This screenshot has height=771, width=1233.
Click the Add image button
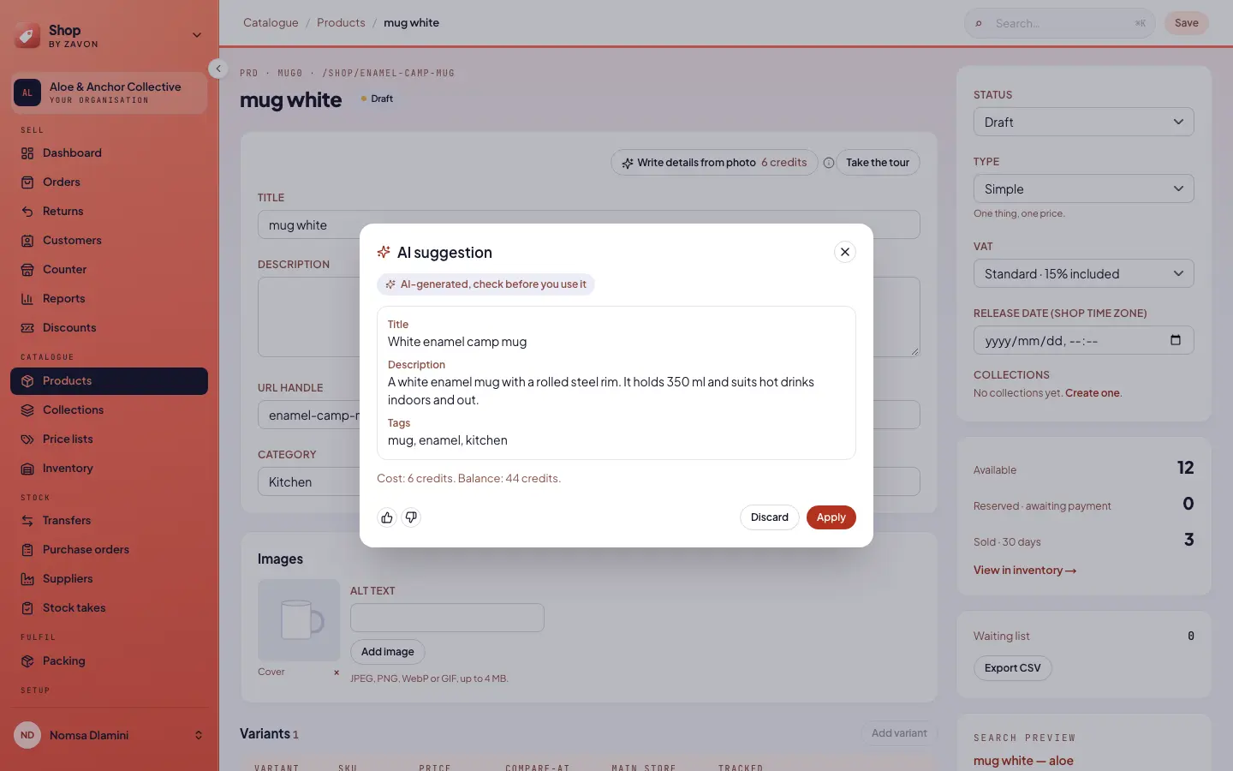(387, 652)
